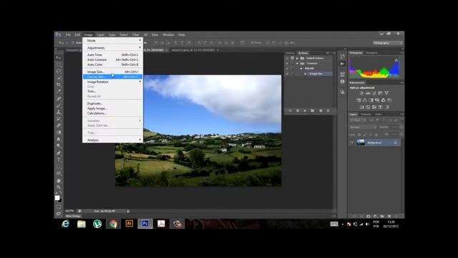The width and height of the screenshot is (458, 258).
Task: Open the Photography workspace dropdown
Action: point(387,43)
